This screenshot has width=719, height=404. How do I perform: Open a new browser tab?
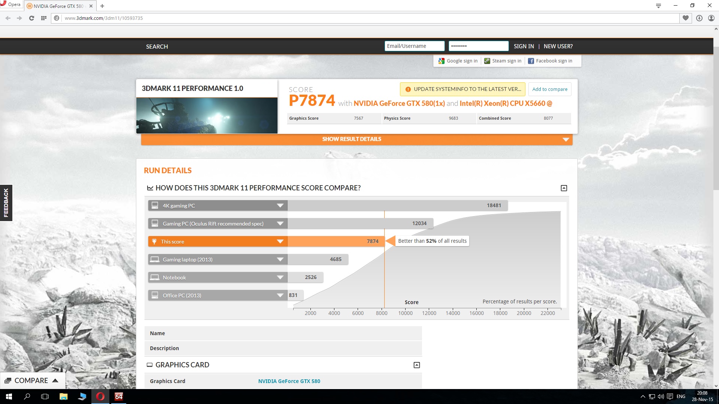[x=102, y=6]
